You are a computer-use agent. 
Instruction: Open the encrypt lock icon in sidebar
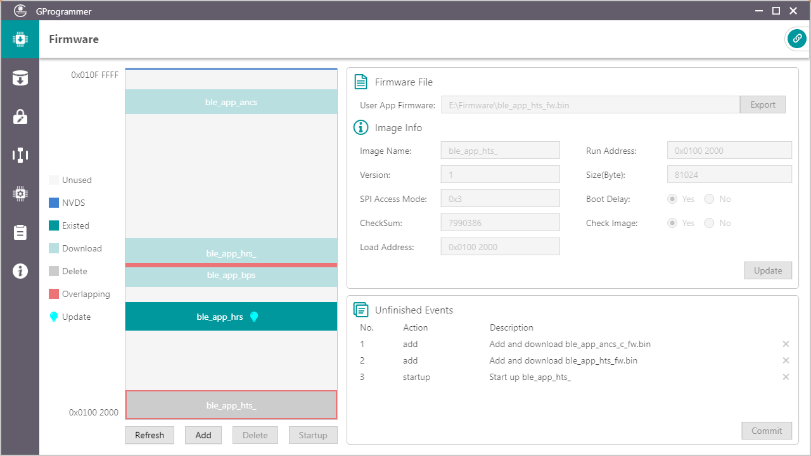pos(20,117)
